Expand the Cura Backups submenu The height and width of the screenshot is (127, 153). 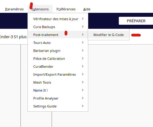(x=58, y=27)
